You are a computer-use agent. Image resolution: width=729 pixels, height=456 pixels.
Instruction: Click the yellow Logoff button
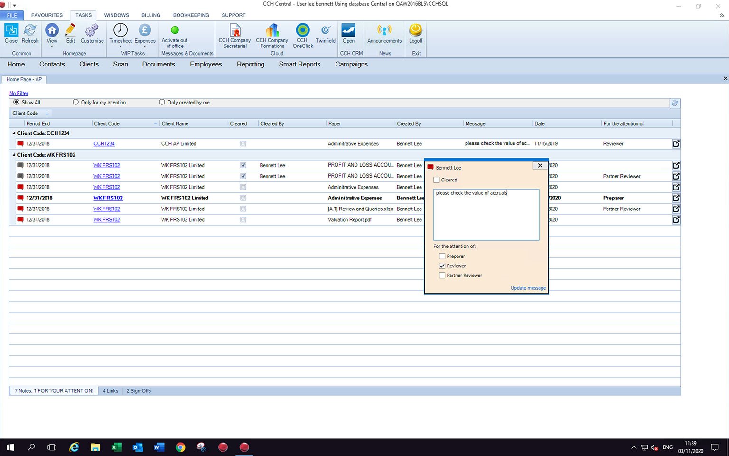[x=416, y=30]
